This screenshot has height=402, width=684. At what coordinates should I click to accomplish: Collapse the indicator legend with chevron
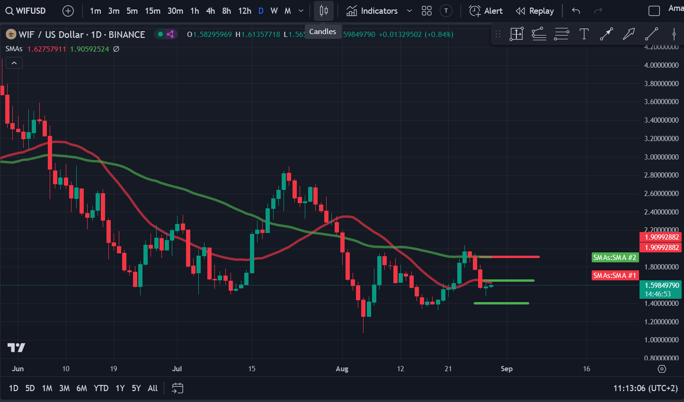[14, 63]
